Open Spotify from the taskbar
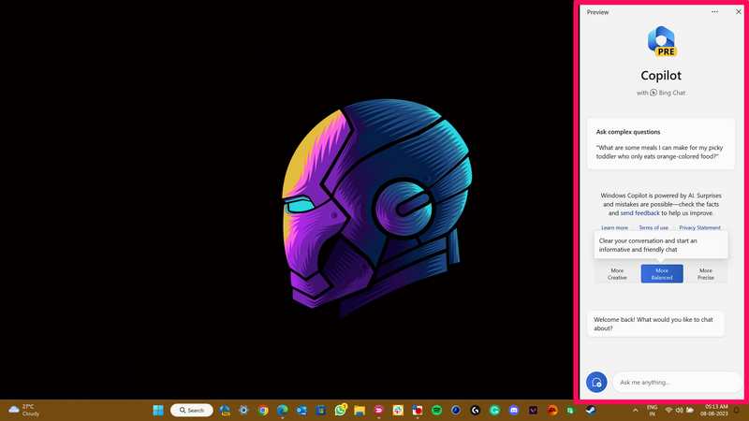 click(436, 410)
